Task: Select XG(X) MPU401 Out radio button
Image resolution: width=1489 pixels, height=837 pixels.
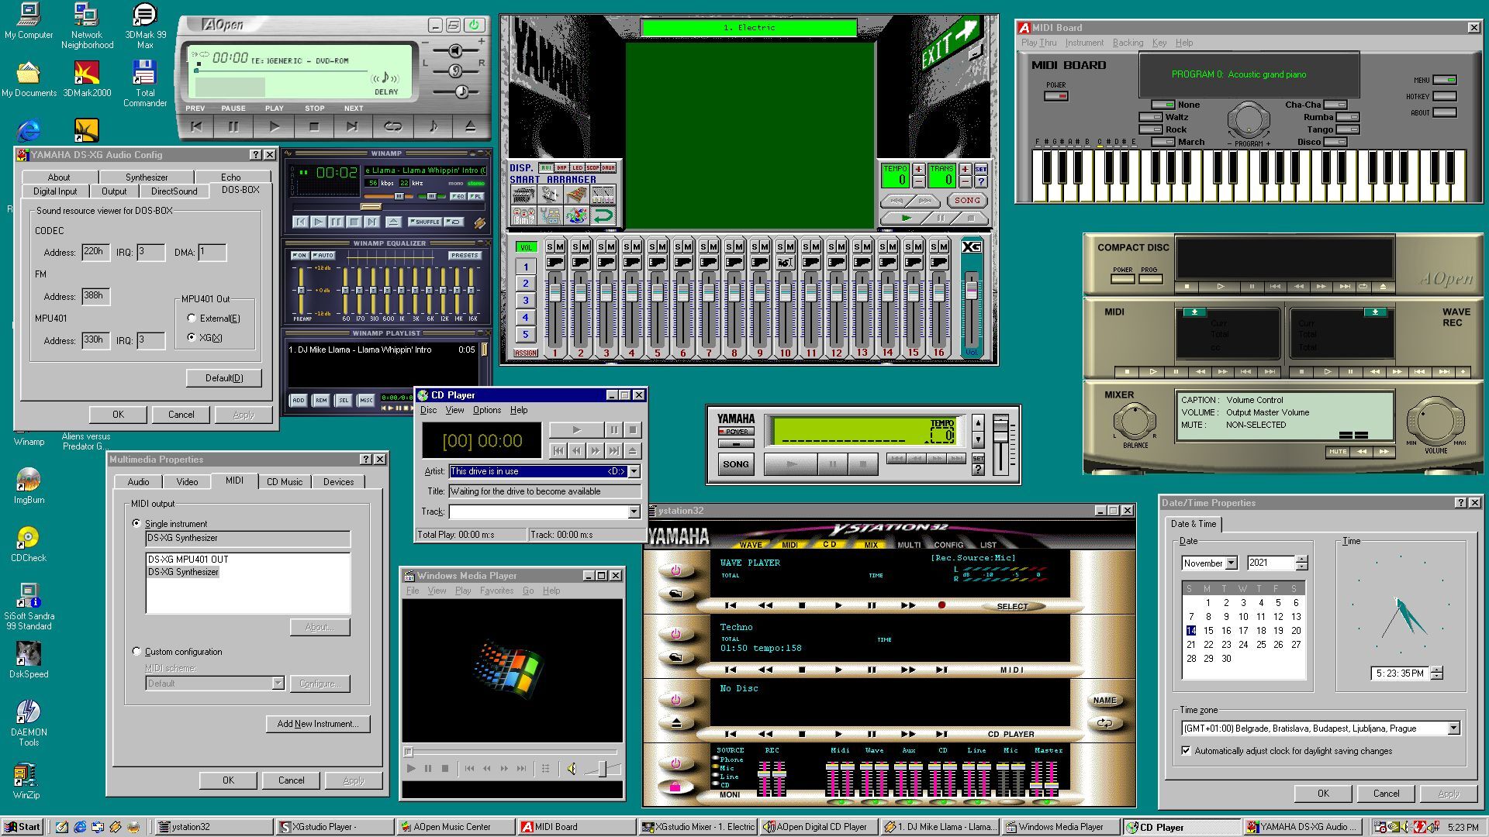Action: (192, 337)
